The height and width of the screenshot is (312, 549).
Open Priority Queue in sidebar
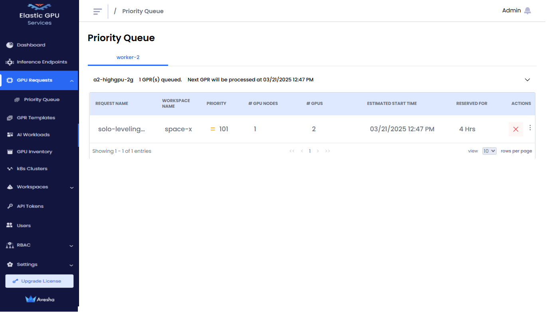(x=42, y=100)
